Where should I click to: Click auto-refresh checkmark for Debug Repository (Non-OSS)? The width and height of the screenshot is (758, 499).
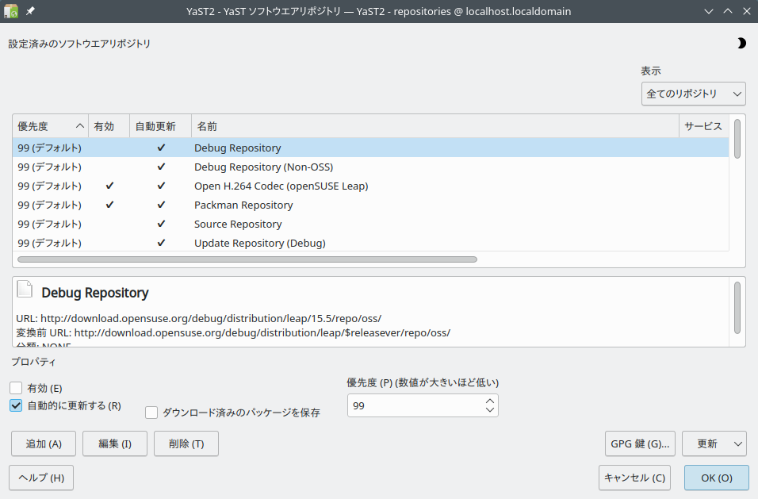161,167
